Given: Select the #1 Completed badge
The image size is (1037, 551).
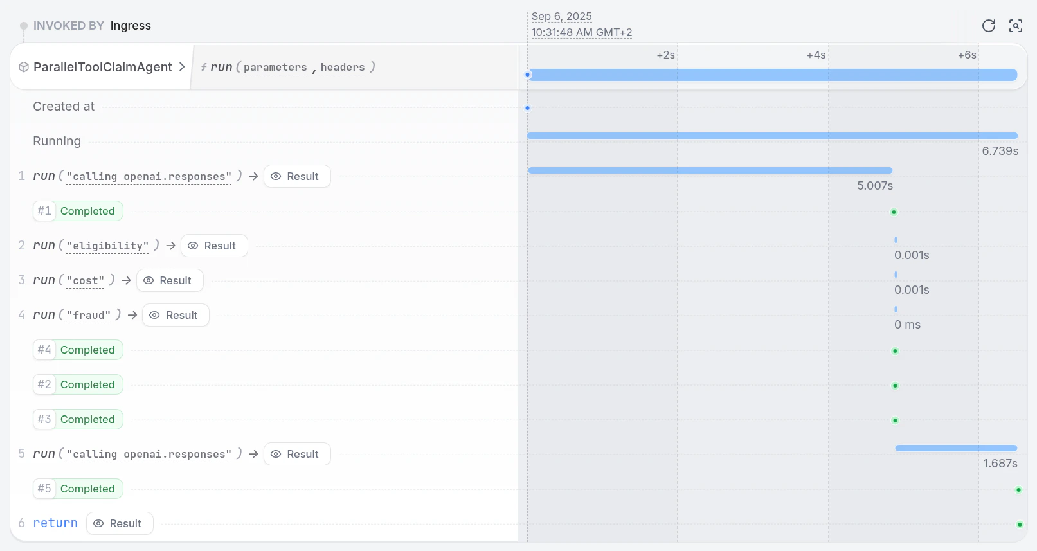Looking at the screenshot, I should coord(78,211).
